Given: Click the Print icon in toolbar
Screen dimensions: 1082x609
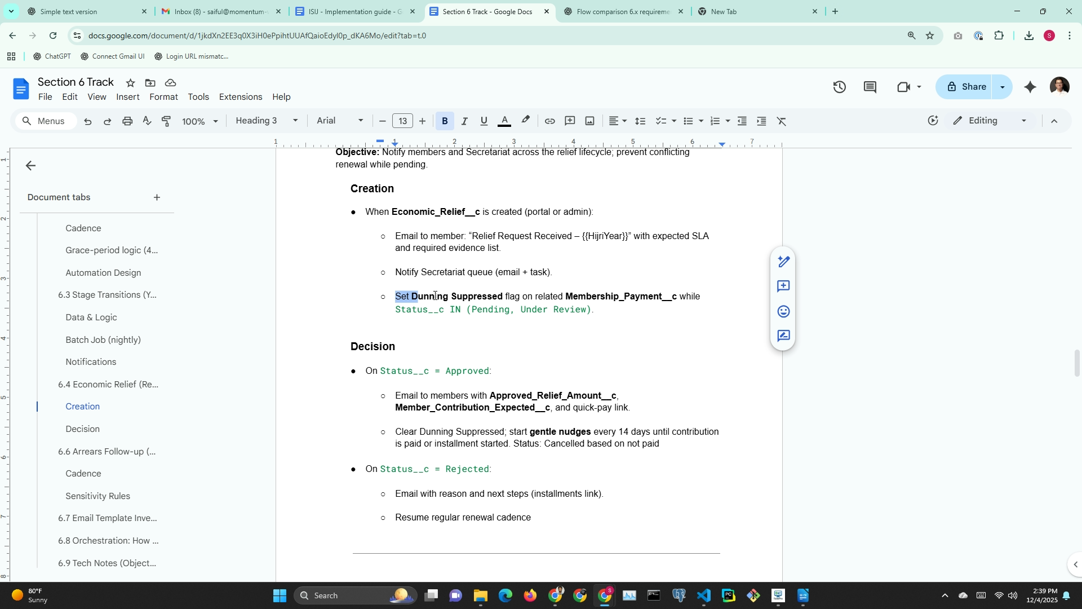Looking at the screenshot, I should (127, 121).
